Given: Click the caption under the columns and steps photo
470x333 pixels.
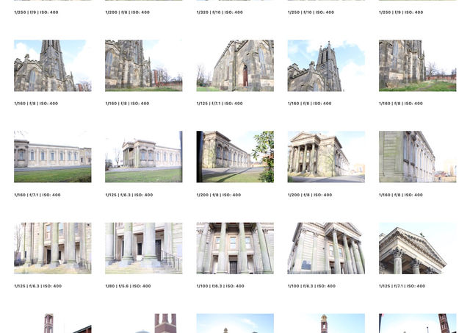Looking at the screenshot, I should tap(37, 286).
